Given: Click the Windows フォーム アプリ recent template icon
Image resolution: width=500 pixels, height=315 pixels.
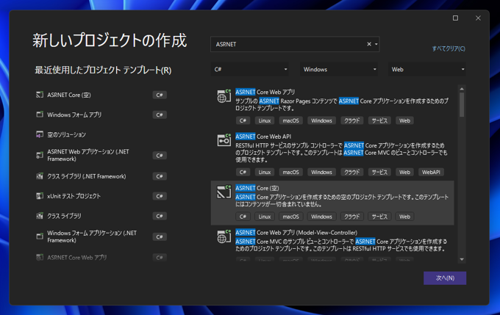Looking at the screenshot, I should click(x=40, y=115).
